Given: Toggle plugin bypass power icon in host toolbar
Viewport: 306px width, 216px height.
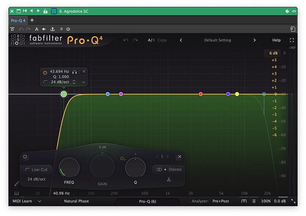Looking at the screenshot, I should click(x=68, y=29).
